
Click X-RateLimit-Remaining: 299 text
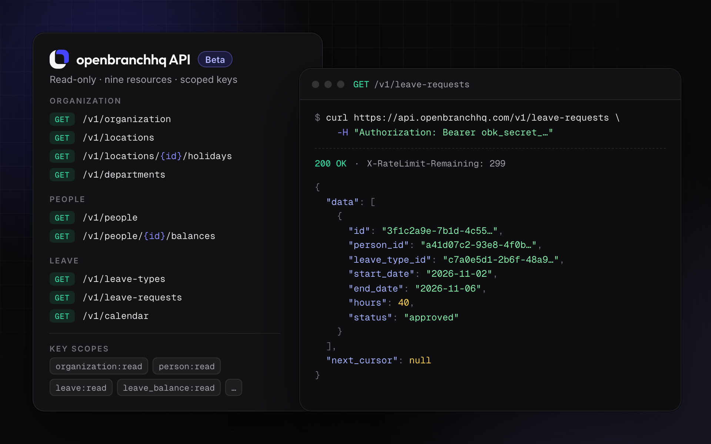pos(436,164)
